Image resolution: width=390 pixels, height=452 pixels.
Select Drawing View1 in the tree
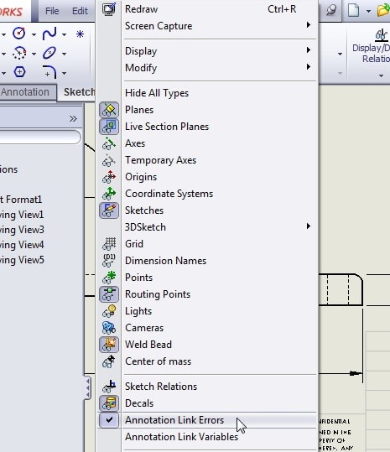pos(22,215)
